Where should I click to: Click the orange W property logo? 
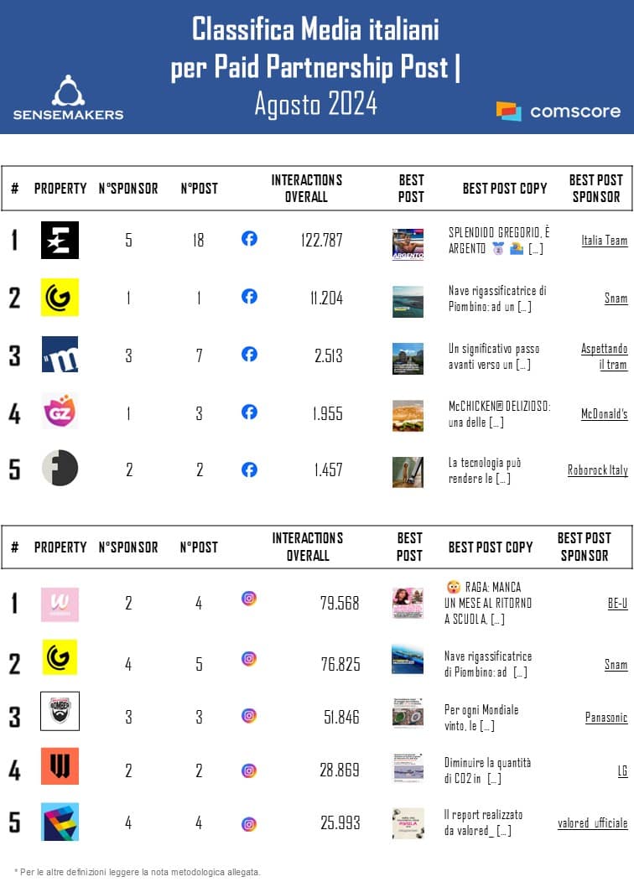(x=60, y=766)
